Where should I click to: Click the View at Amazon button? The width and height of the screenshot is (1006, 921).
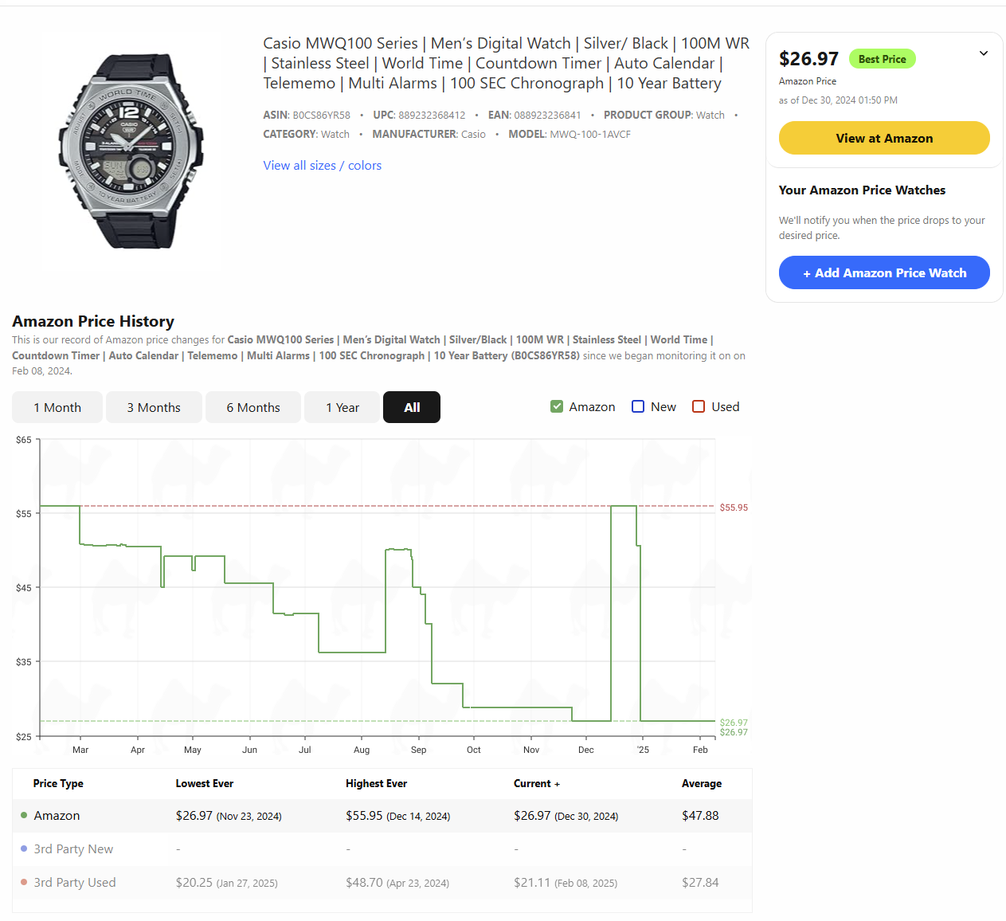click(884, 138)
